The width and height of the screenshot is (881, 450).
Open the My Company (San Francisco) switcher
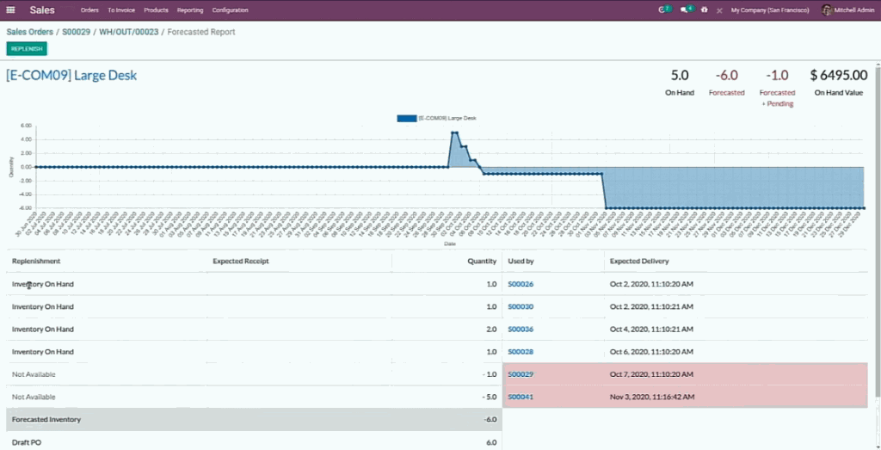[769, 10]
